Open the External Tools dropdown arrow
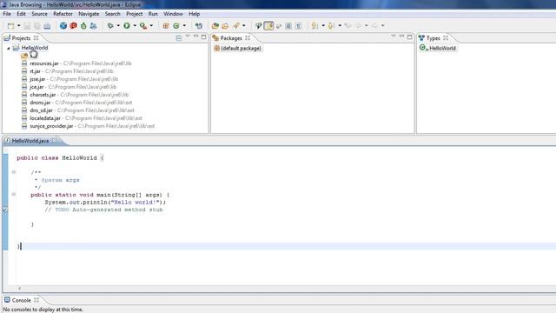 [151, 25]
